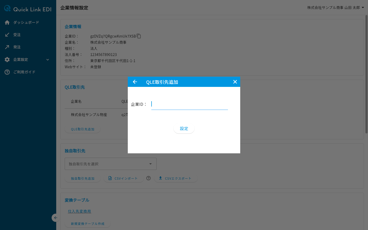Viewport: 368px width, 230px height.
Task: Open the ダッシュボード home icon
Action: pyautogui.click(x=7, y=22)
